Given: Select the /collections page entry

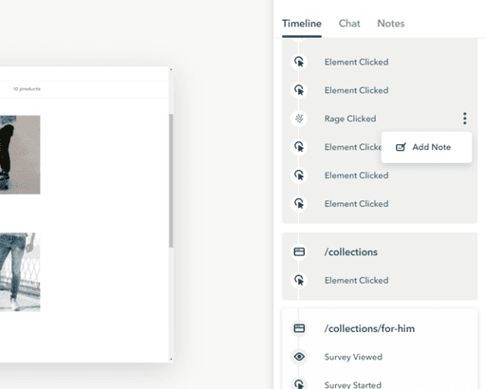Looking at the screenshot, I should (350, 252).
